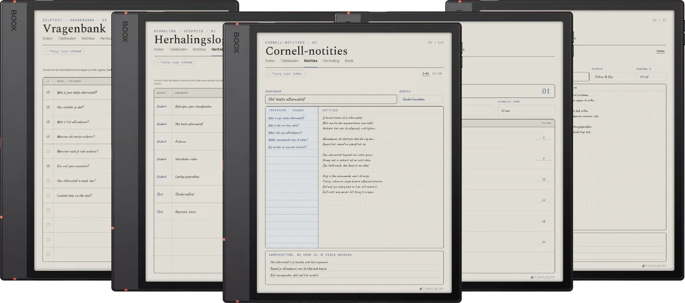Tick the checkbox for 'Wat is jouw beste alternatief?'

(48, 92)
